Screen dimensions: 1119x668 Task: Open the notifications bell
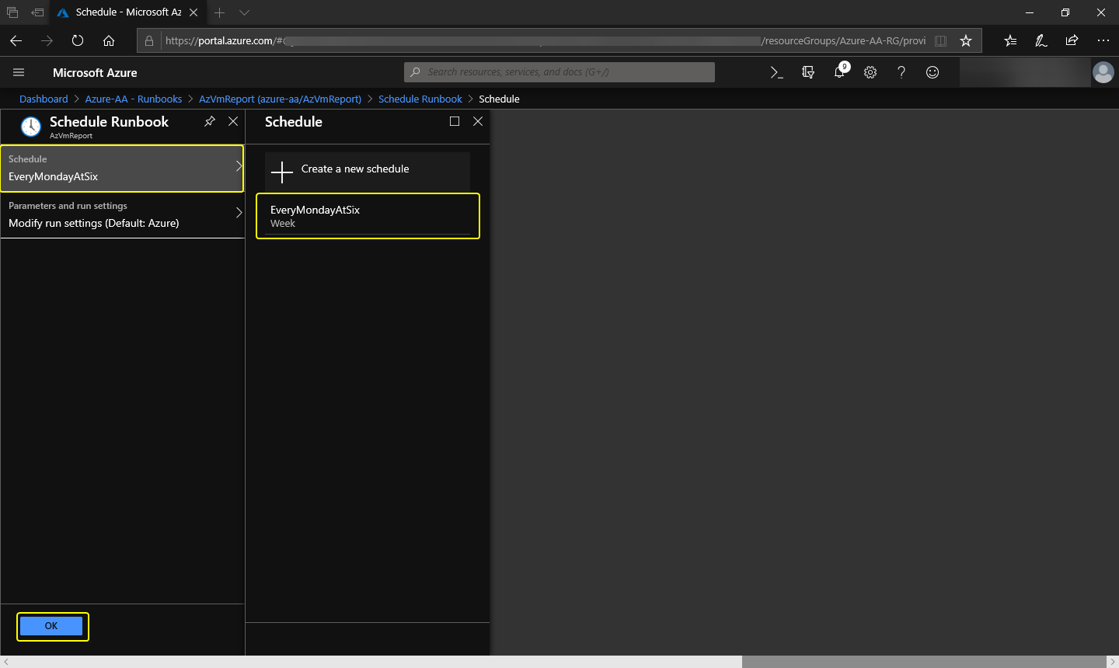[839, 72]
